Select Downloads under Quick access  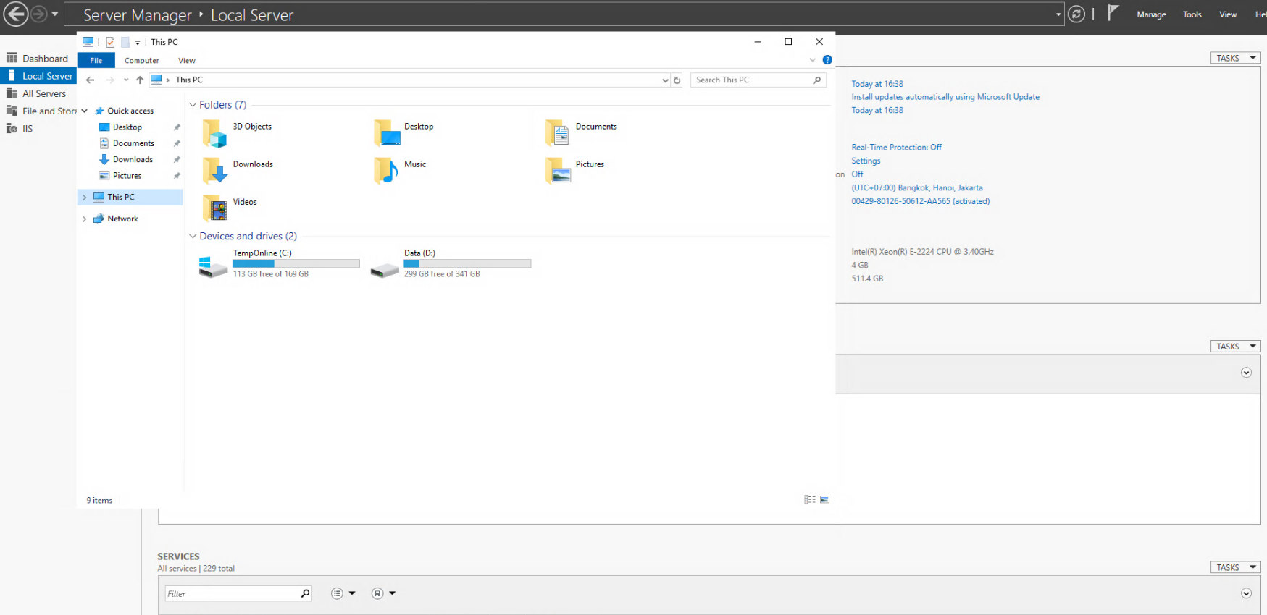133,160
